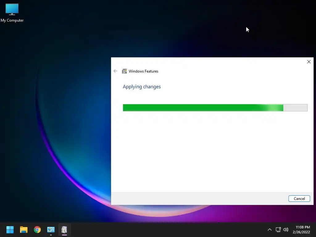The image size is (316, 237).
Task: Launch File Explorer from the taskbar
Action: coord(23,230)
